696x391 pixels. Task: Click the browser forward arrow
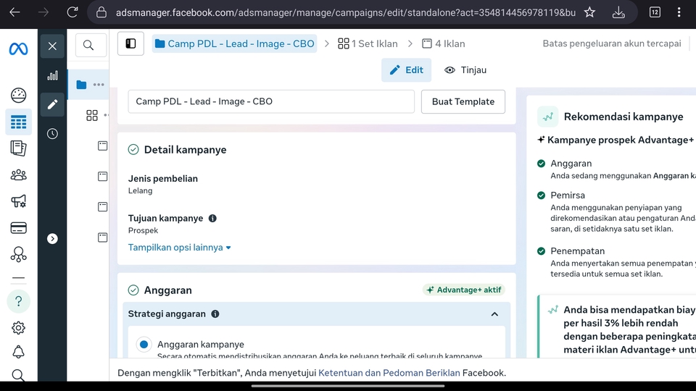click(x=43, y=12)
